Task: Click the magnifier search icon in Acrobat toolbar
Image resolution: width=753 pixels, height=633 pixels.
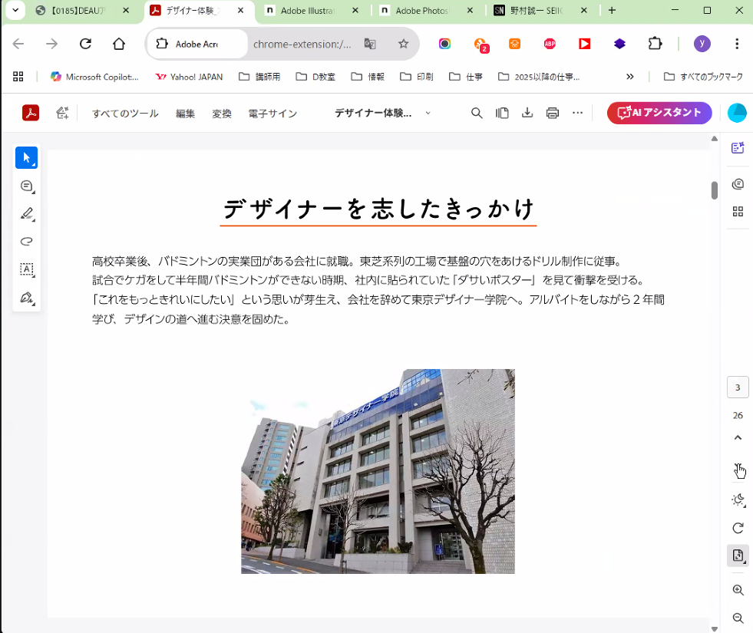Action: tap(477, 114)
